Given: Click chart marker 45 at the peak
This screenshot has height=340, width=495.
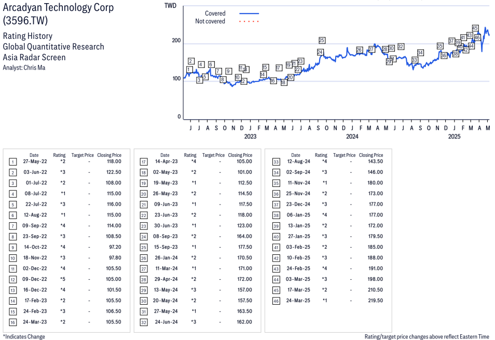Looking at the screenshot, I should click(x=475, y=28).
